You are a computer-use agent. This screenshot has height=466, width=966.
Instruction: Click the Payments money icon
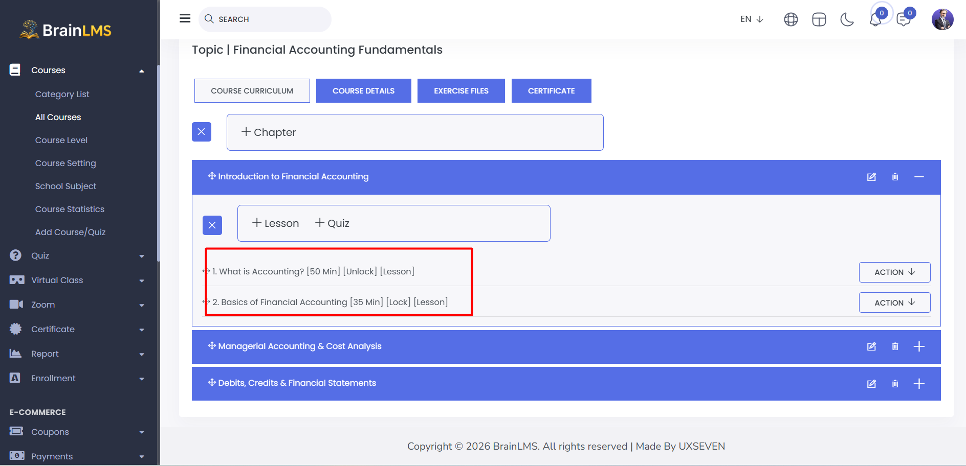(x=16, y=455)
